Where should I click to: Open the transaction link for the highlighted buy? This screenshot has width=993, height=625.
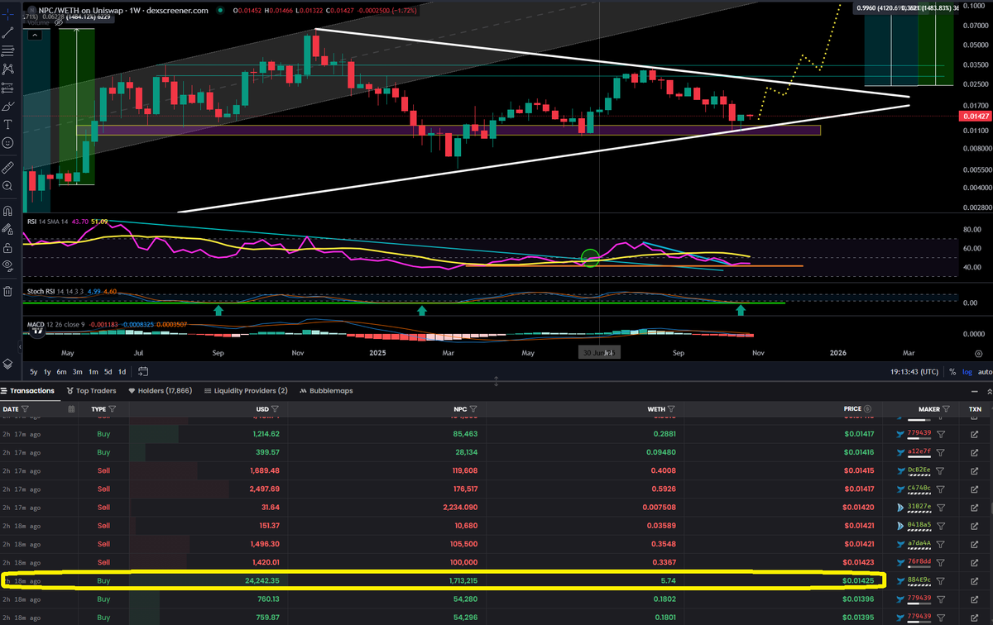click(x=975, y=580)
